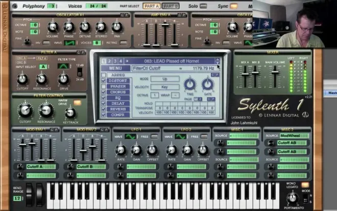Adjust Oscillator A1 Detune knob
The width and height of the screenshot is (337, 211).
(85, 27)
